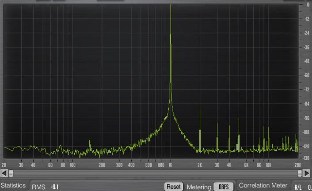312x191 pixels.
Task: Open the Statistics tab
Action: (13, 185)
